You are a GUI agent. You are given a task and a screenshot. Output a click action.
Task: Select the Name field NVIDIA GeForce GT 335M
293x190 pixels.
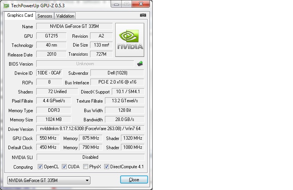(x=74, y=26)
